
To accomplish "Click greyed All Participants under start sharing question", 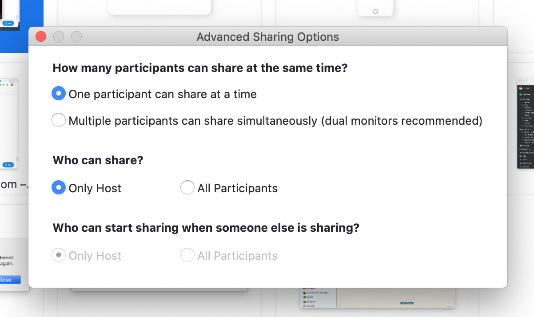I will pyautogui.click(x=229, y=255).
